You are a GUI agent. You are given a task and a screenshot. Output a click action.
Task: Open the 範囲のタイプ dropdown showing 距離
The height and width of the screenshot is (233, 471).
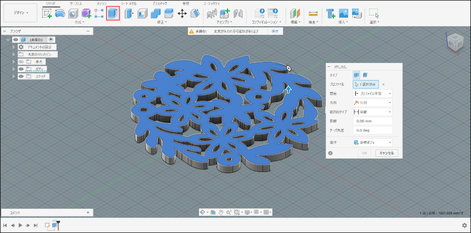372,112
